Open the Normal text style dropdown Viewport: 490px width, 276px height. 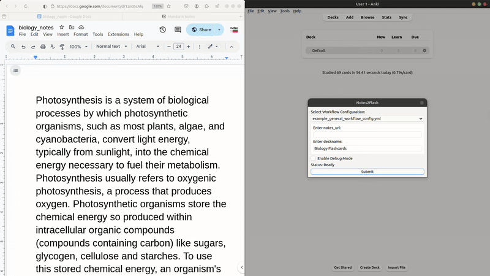[x=111, y=47]
